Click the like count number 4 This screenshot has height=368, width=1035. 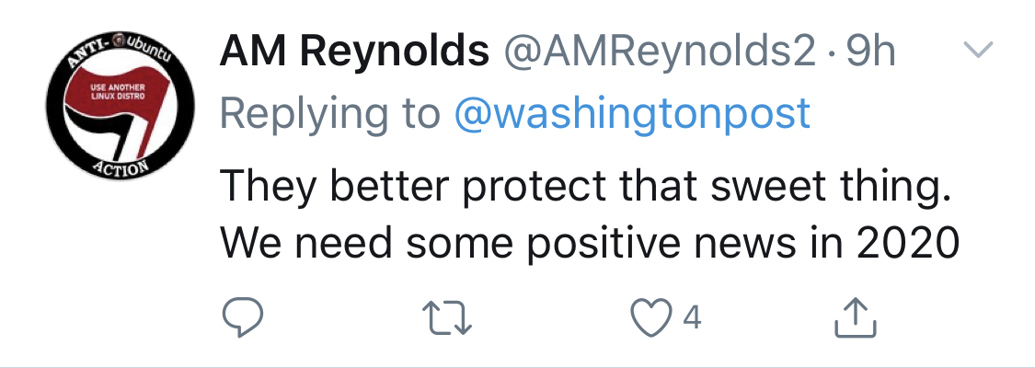692,319
